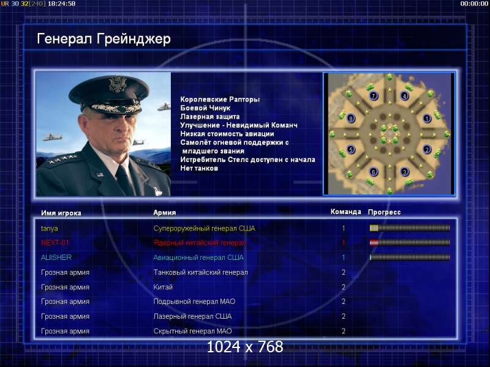Click army 'Ядерный китайский генерал'
Viewport: 490px width, 367px height.
(x=200, y=242)
